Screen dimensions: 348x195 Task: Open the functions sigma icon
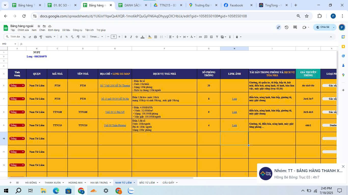click(x=230, y=37)
